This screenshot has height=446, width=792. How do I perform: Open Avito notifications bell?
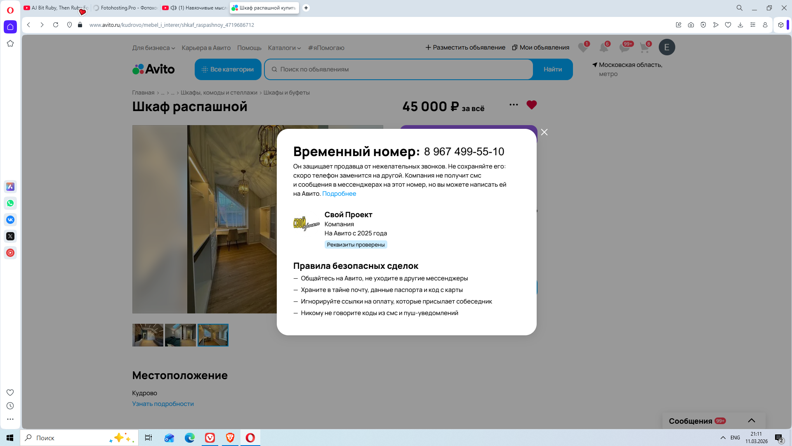click(x=603, y=47)
